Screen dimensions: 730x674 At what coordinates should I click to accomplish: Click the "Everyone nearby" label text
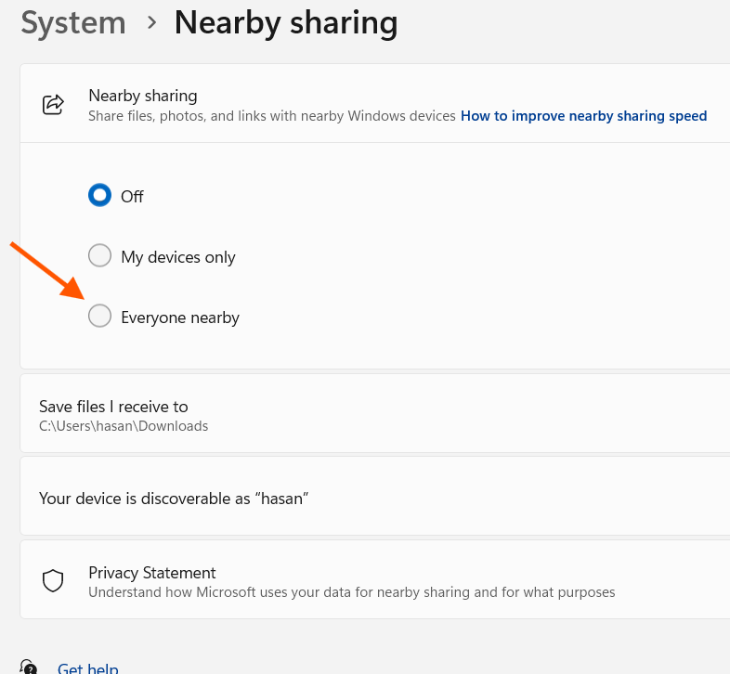tap(180, 318)
